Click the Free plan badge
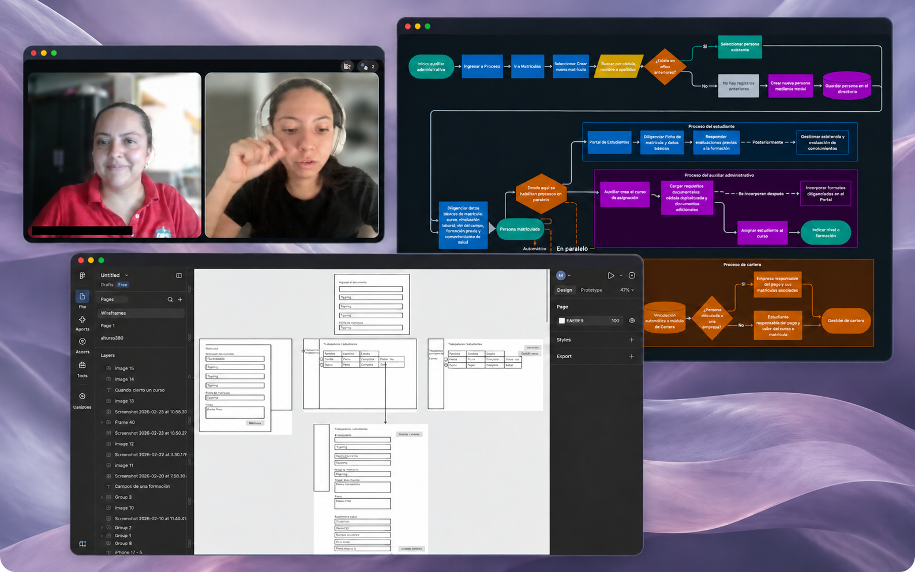 click(x=123, y=285)
